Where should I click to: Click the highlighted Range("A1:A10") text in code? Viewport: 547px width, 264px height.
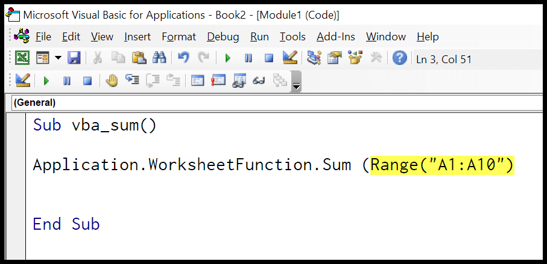click(x=442, y=164)
